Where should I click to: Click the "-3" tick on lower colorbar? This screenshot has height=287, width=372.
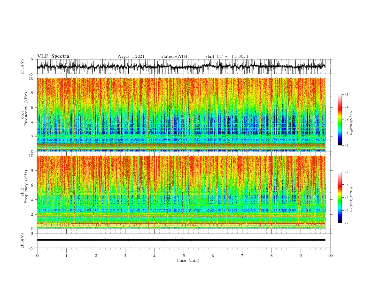[346, 172]
